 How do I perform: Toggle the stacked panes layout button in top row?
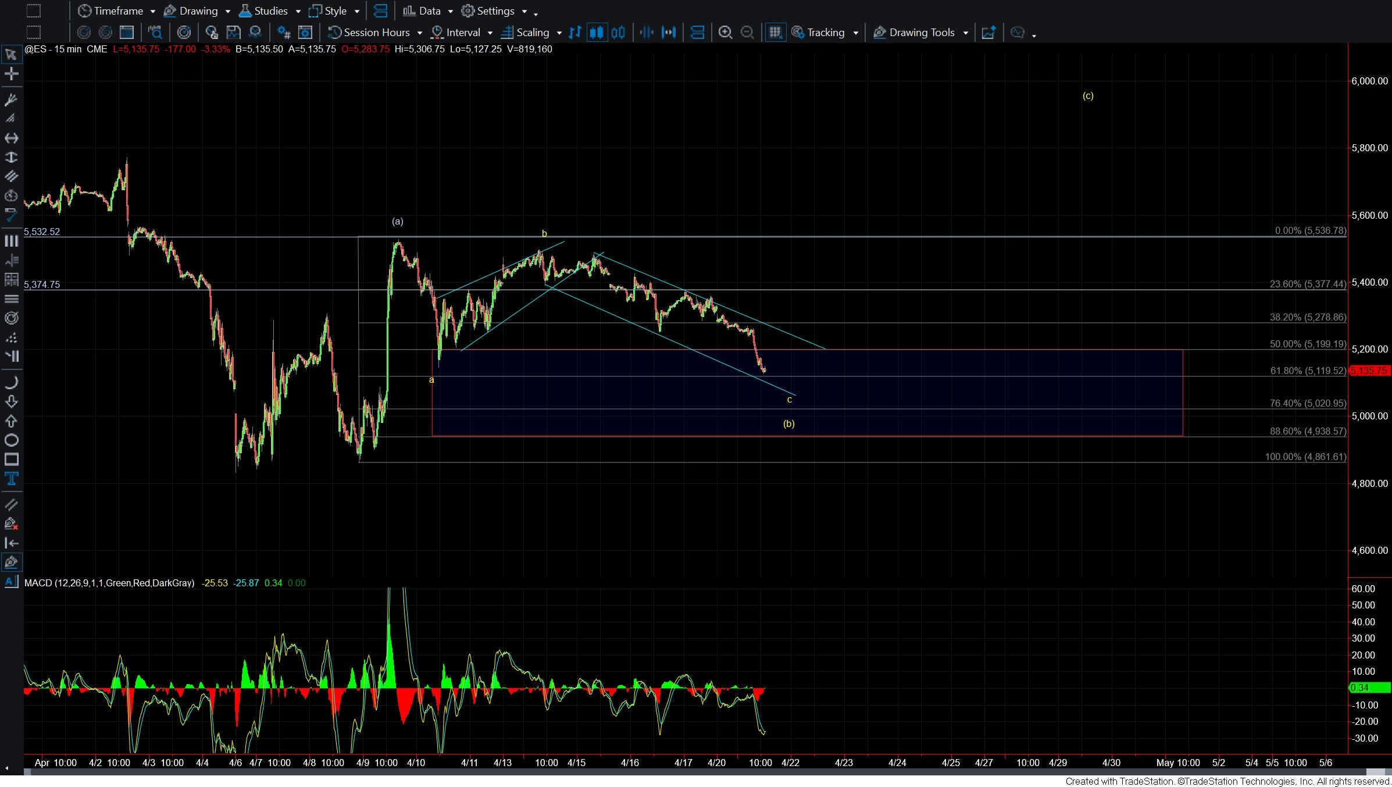point(380,11)
